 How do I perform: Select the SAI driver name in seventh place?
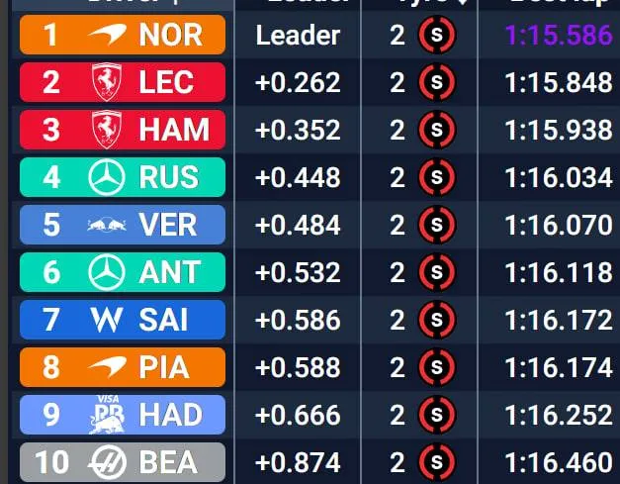163,320
